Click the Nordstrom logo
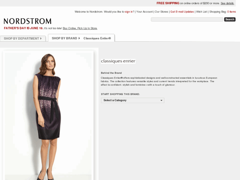240x180 pixels. pos(27,21)
